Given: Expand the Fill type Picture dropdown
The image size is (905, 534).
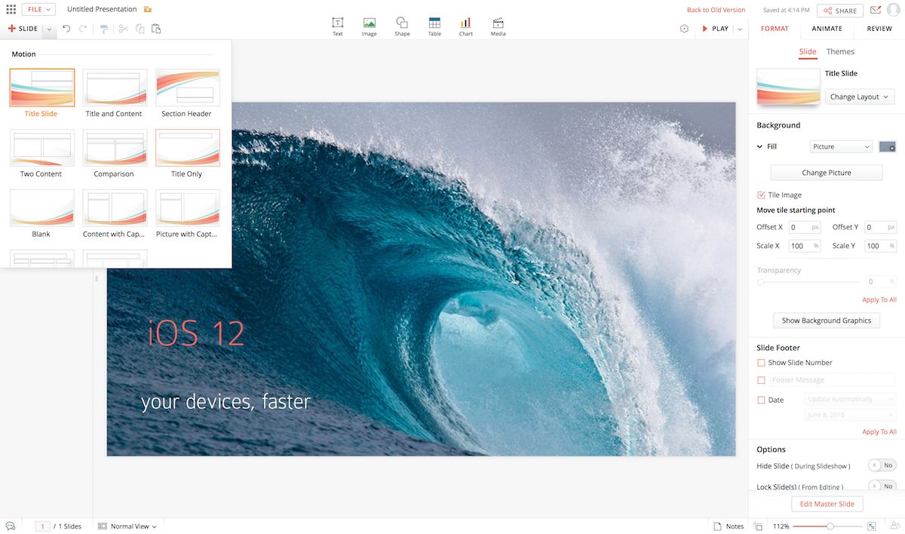Looking at the screenshot, I should [x=841, y=147].
